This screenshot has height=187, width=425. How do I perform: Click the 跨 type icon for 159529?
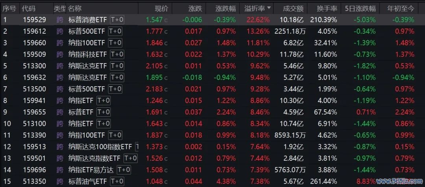click(x=60, y=20)
